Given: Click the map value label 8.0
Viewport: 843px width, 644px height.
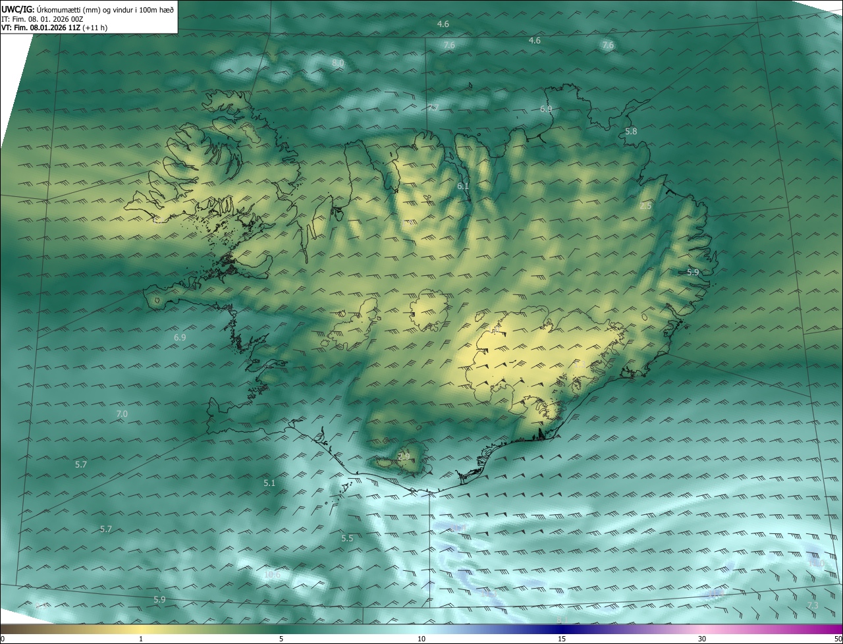Looking at the screenshot, I should point(338,63).
